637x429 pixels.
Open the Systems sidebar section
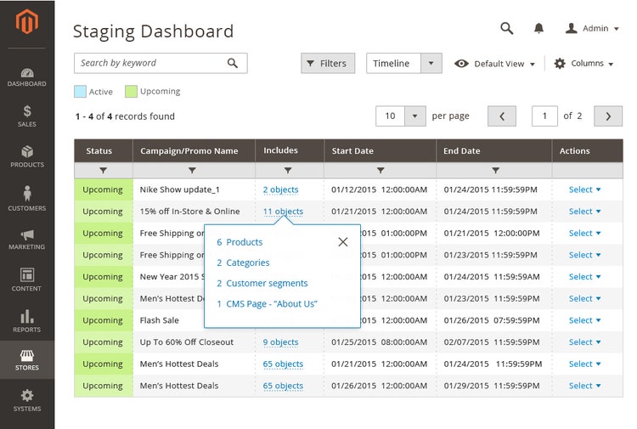tap(27, 400)
